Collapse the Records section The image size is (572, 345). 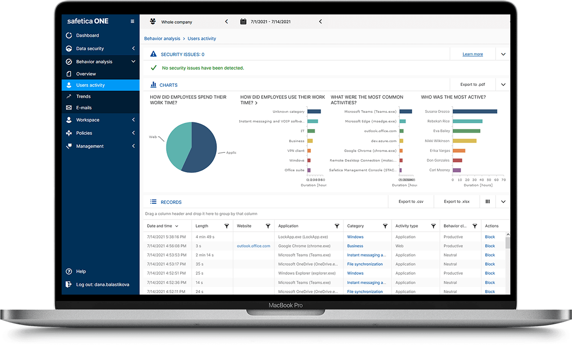503,202
